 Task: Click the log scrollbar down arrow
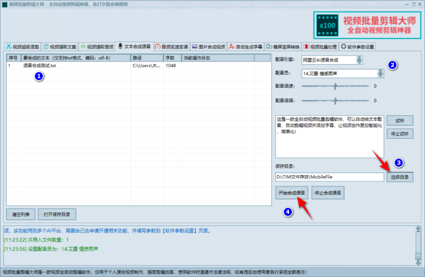(x=418, y=262)
